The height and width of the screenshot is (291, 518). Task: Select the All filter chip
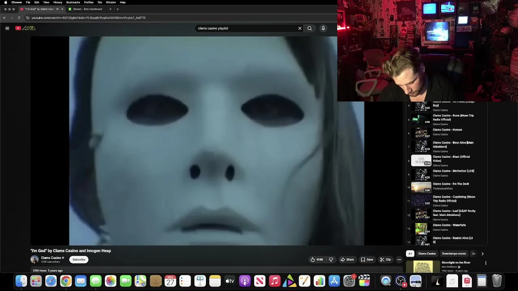pos(410,254)
